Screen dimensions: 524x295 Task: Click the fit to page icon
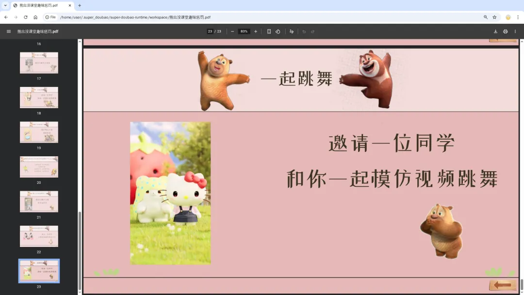[x=269, y=32]
